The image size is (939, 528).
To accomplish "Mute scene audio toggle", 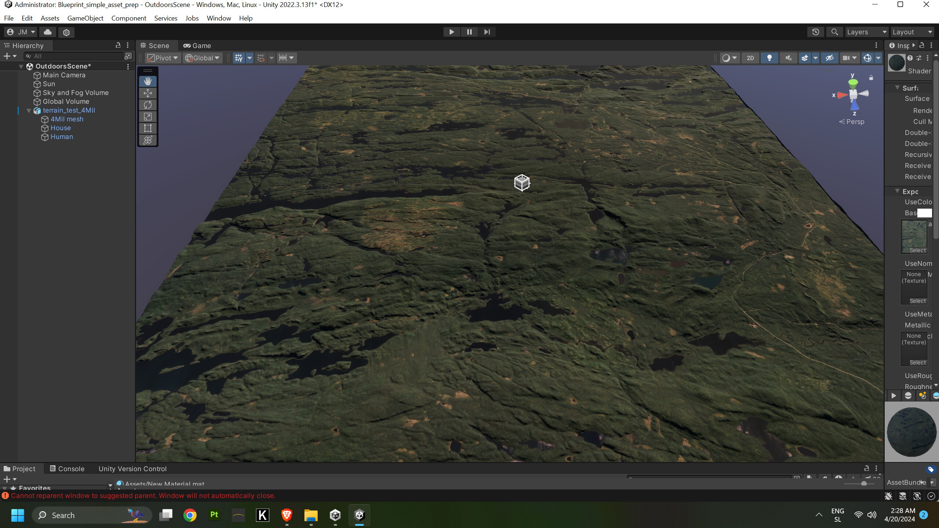I will [788, 58].
